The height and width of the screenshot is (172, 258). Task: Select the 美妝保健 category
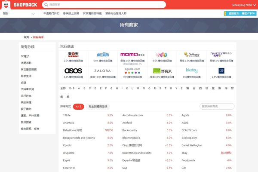(26, 102)
